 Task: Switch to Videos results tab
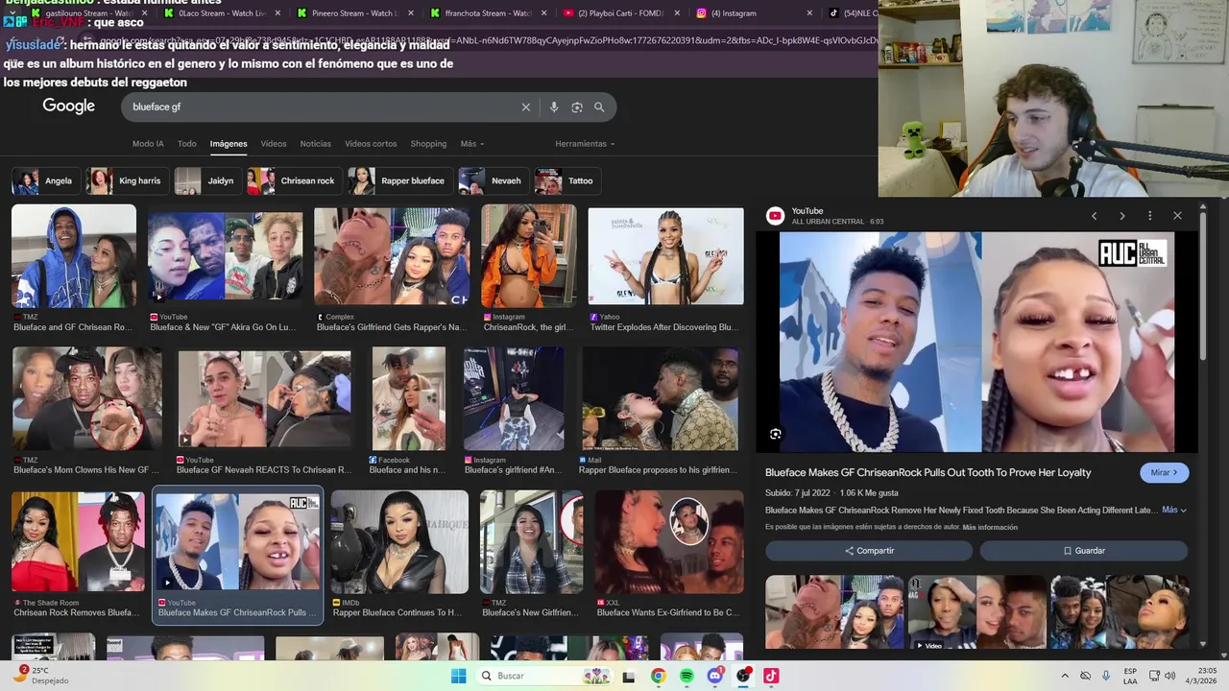click(x=274, y=144)
